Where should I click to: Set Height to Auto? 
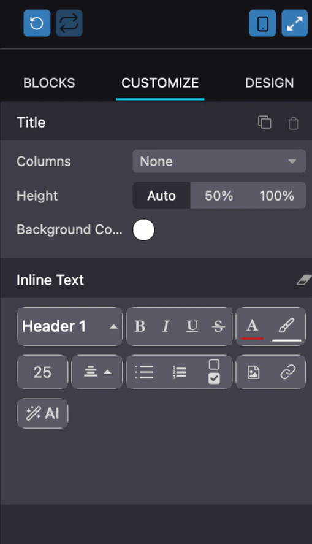162,195
